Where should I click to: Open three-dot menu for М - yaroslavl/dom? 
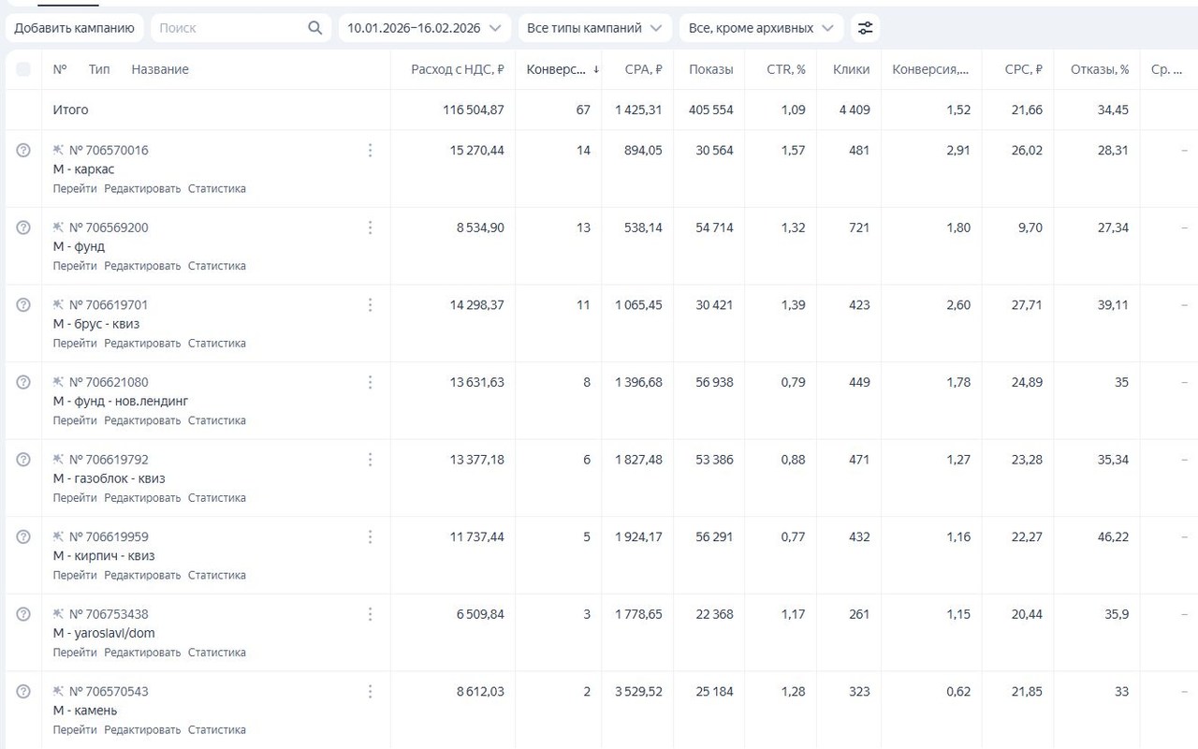371,614
